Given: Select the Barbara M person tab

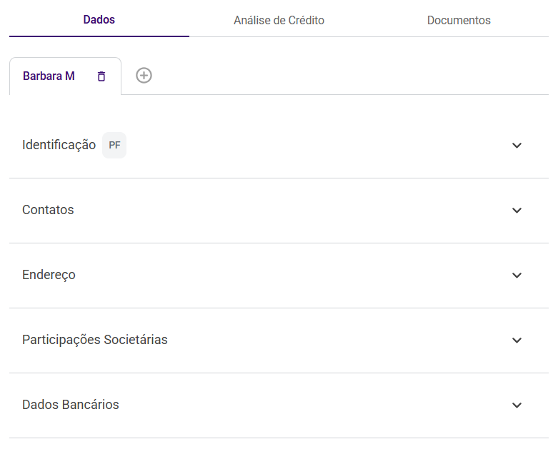Looking at the screenshot, I should [49, 76].
